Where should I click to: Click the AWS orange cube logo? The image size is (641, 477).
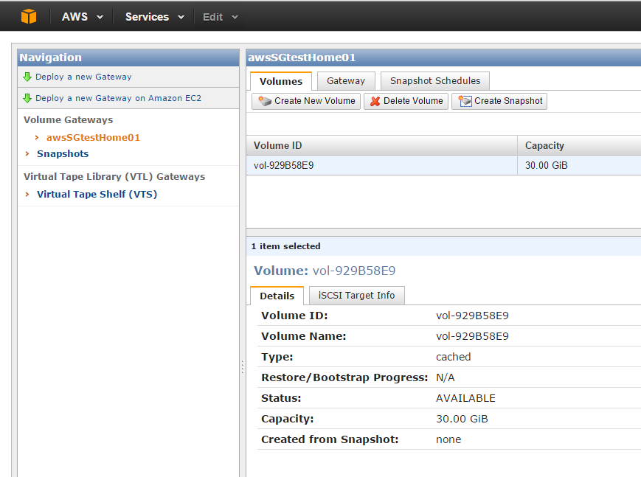tap(29, 17)
